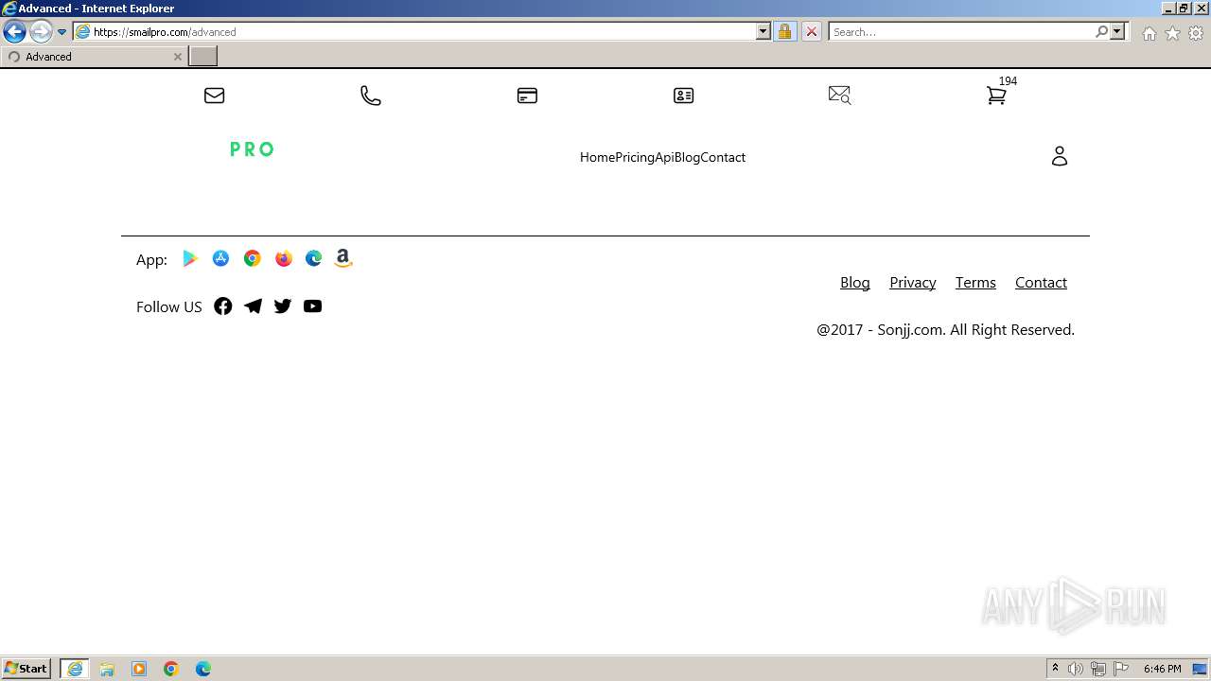1211x681 pixels.
Task: Select the Advanced browser tab
Action: click(94, 57)
